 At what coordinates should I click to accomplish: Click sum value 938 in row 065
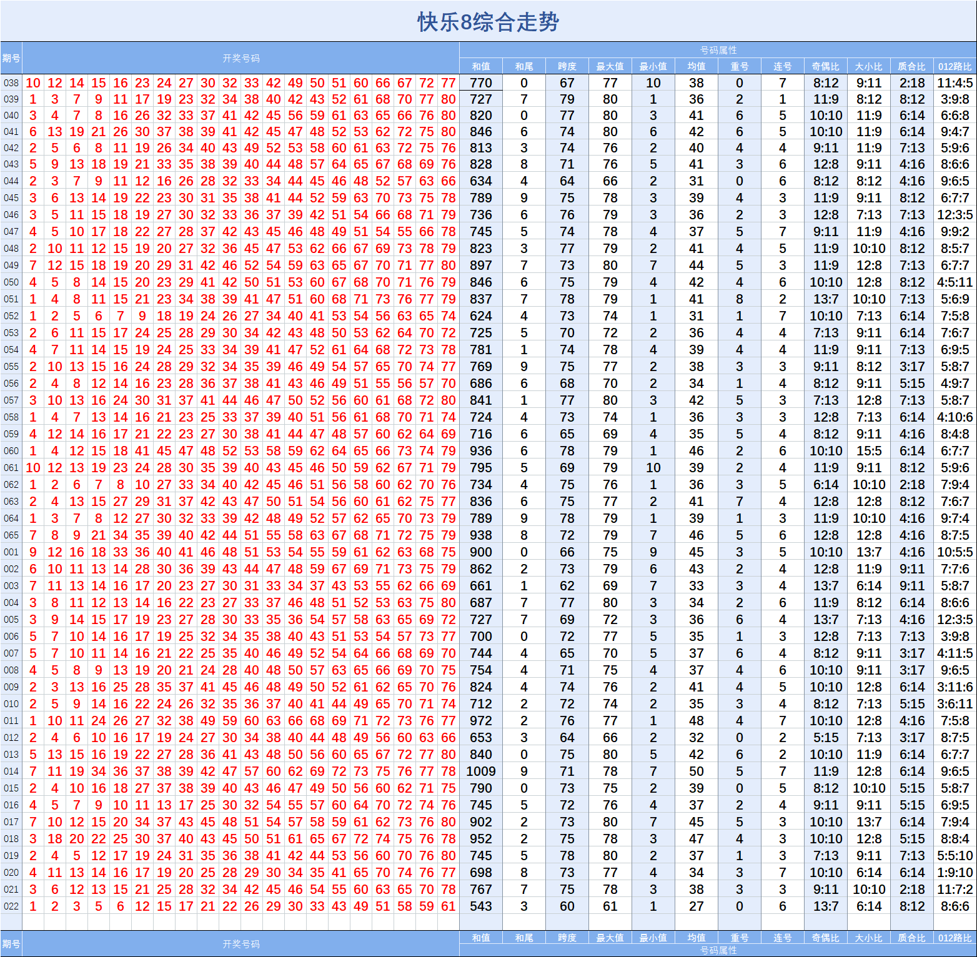tap(481, 535)
